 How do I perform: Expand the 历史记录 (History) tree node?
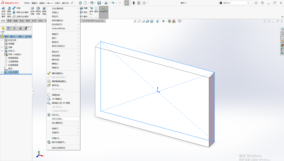coord(2,40)
